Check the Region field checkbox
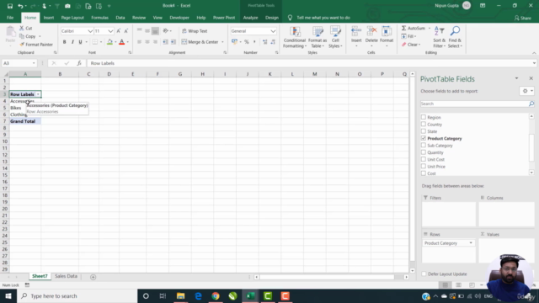 point(424,117)
